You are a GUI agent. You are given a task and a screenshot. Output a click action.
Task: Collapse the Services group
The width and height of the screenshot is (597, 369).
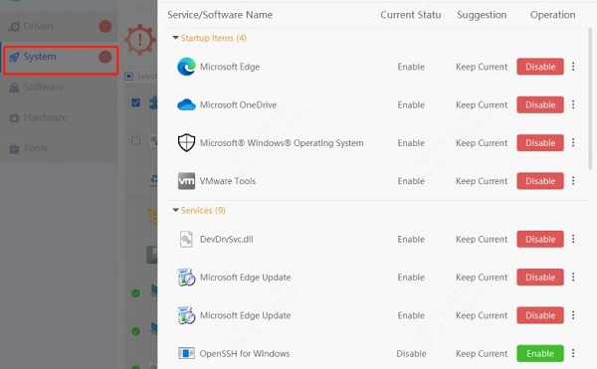point(175,210)
